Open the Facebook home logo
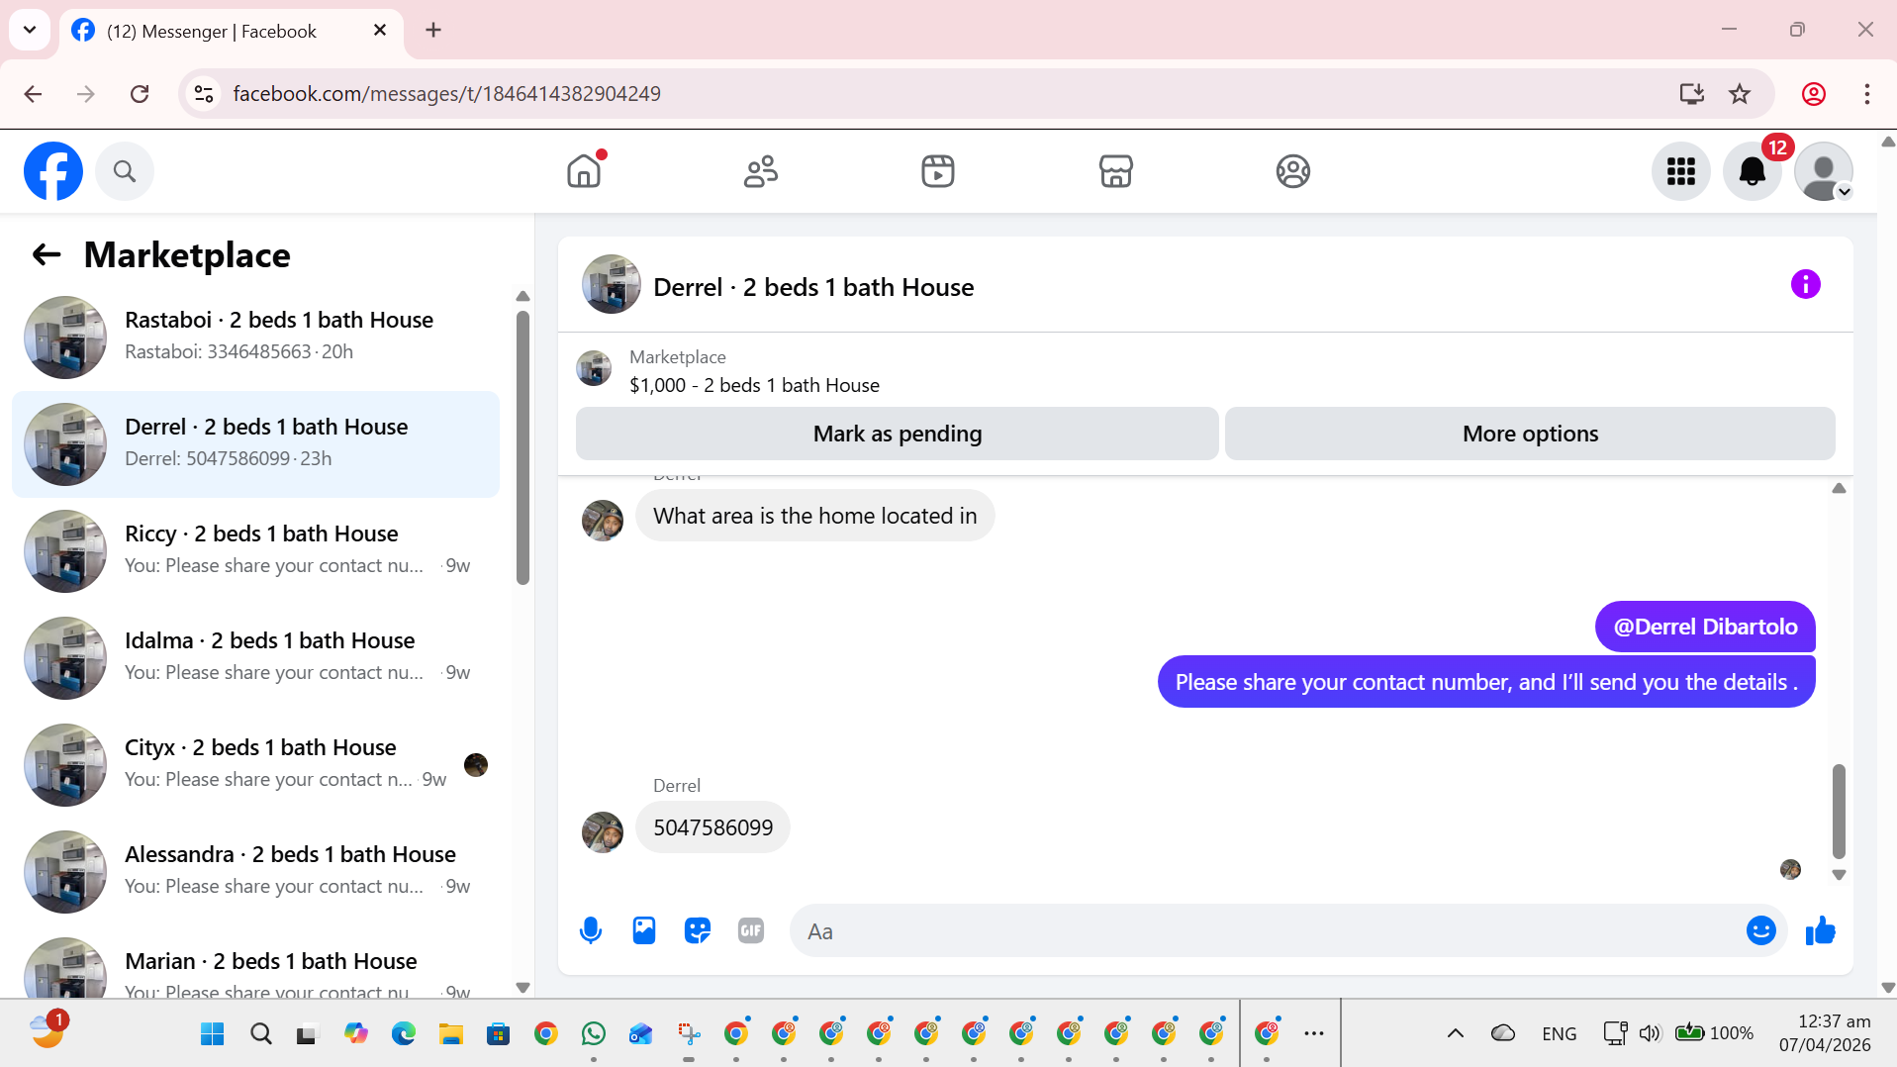1897x1067 pixels. (53, 171)
